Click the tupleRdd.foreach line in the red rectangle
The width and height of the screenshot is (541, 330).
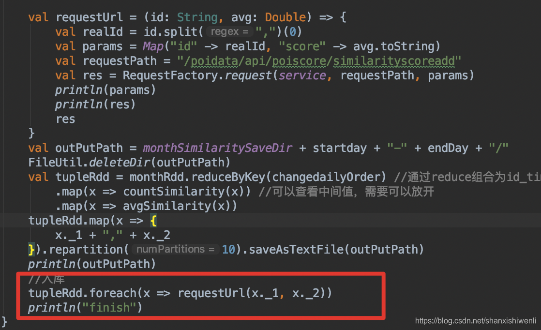click(x=179, y=292)
